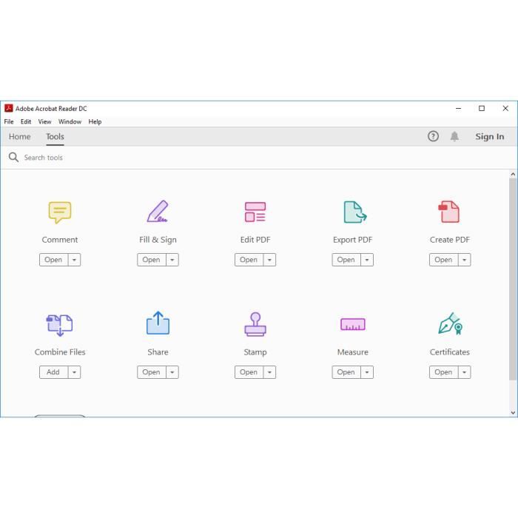Image resolution: width=518 pixels, height=518 pixels.
Task: Expand the Export PDF dropdown arrow
Action: tap(367, 260)
